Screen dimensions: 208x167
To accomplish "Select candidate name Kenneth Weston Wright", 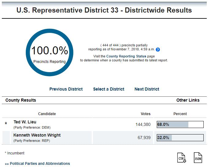I will tap(37, 135).
